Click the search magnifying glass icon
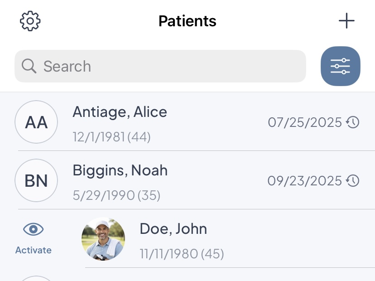375x281 pixels. (29, 66)
